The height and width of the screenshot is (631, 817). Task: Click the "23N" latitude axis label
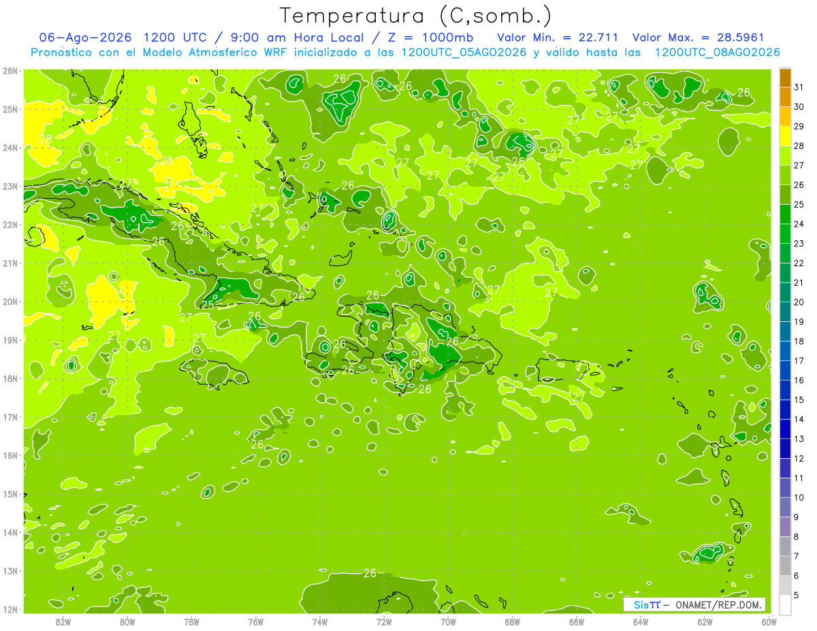pyautogui.click(x=10, y=187)
